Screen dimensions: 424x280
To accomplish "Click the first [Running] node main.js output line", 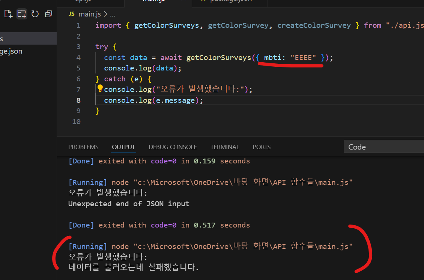I will click(x=210, y=182).
